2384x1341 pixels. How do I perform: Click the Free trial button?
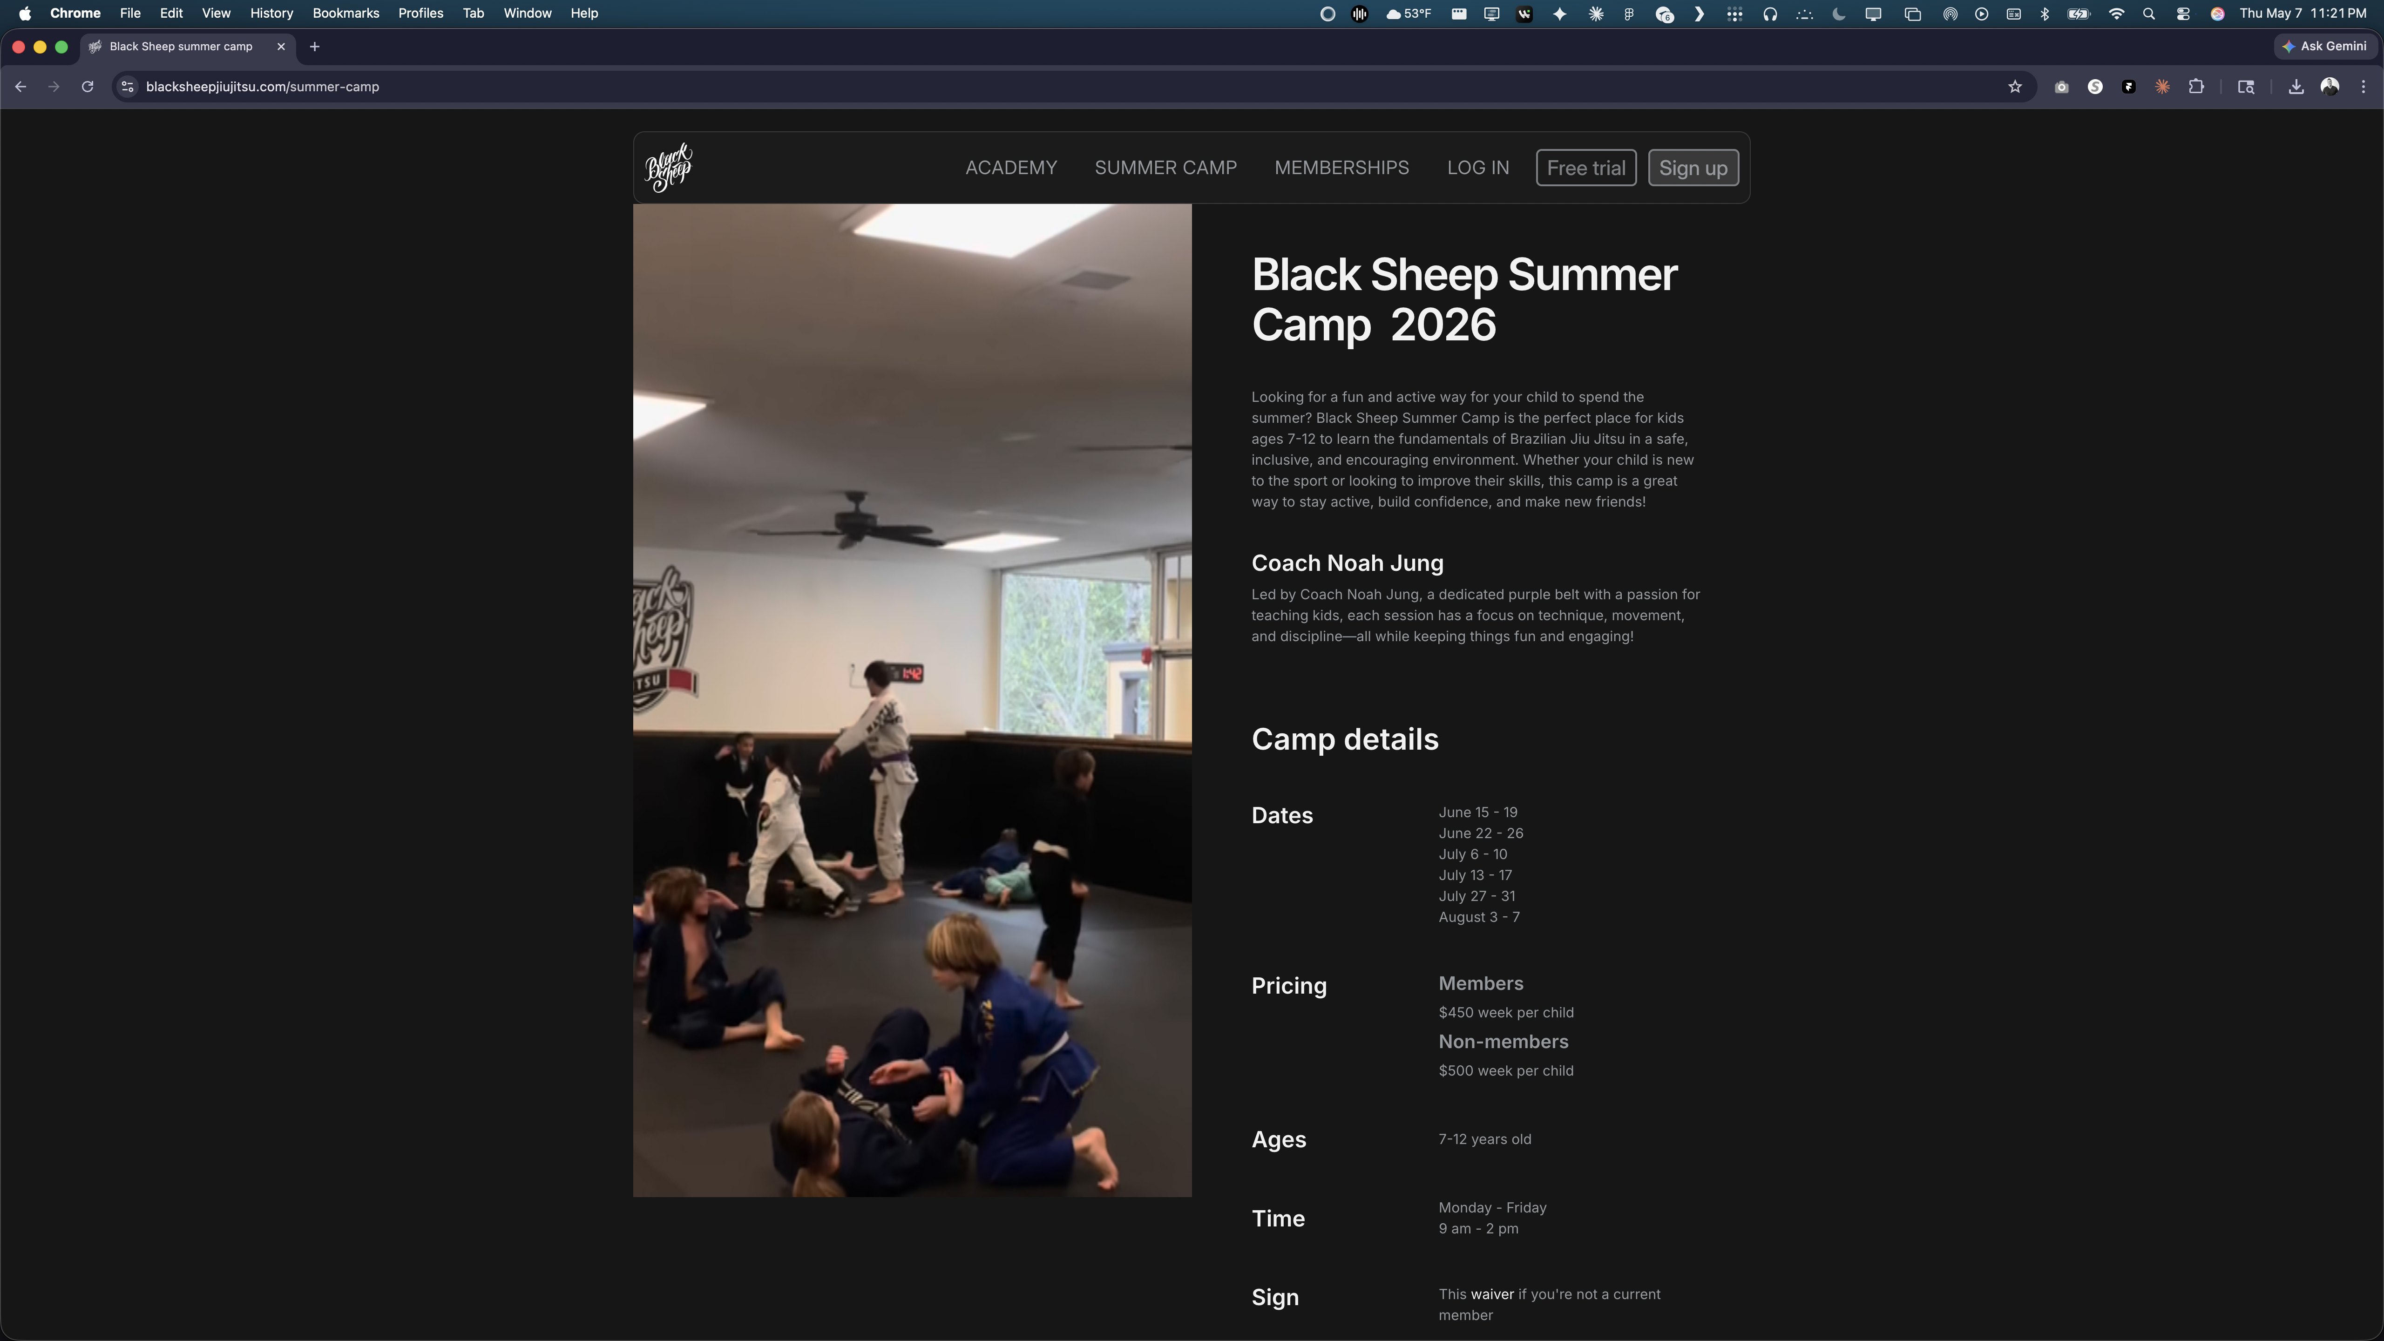tap(1586, 168)
